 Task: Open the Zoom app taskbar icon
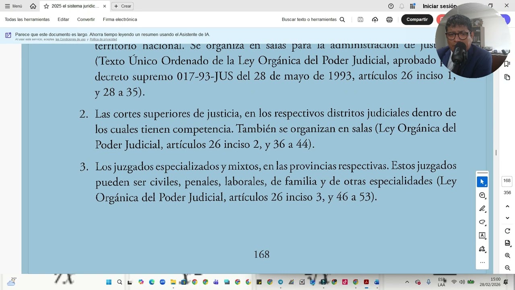pyautogui.click(x=163, y=282)
